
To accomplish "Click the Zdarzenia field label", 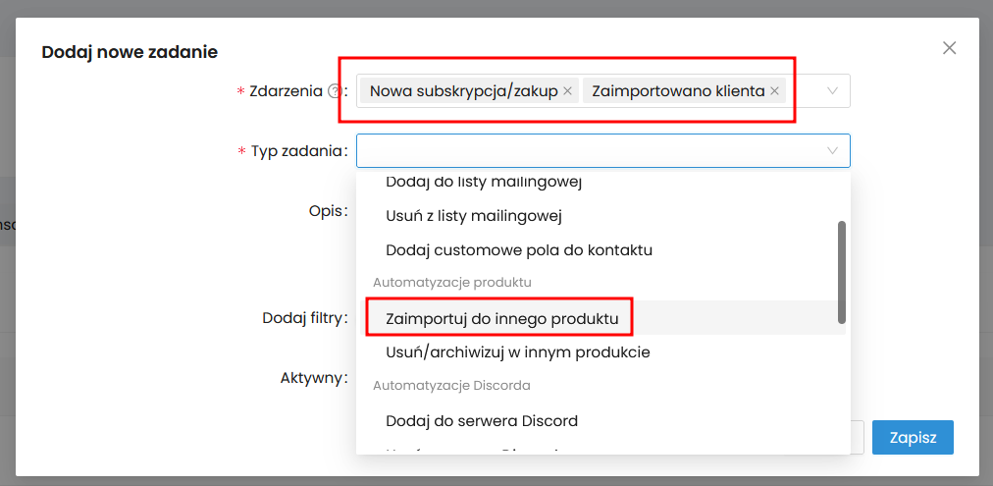I will click(x=286, y=91).
